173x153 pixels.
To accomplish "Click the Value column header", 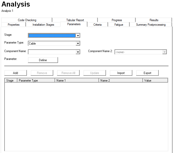I will coord(155,81).
